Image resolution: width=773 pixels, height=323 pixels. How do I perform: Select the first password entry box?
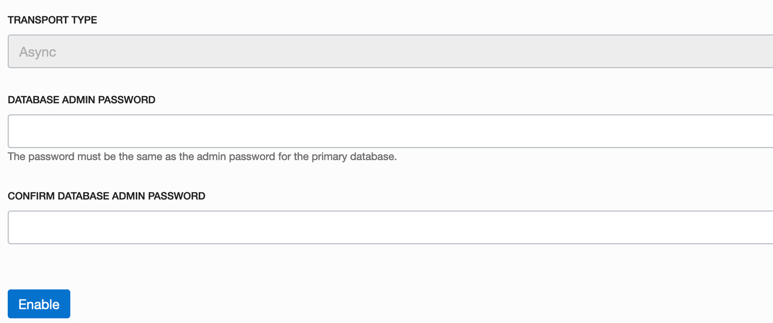(386, 131)
